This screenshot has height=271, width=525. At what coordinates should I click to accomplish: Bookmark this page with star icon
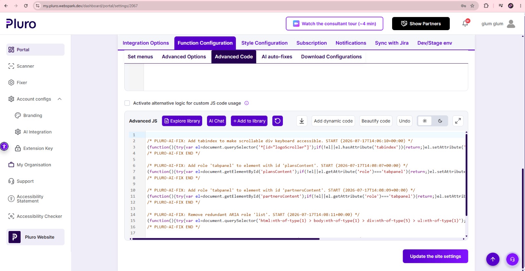(x=472, y=6)
